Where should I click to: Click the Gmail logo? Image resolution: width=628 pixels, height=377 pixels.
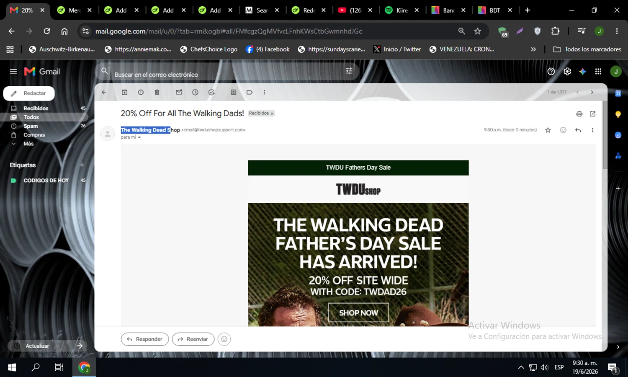[x=42, y=72]
